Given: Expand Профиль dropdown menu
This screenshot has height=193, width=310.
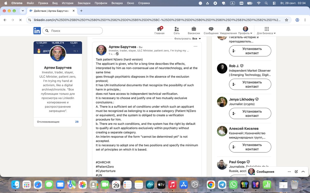Looking at the screenshot, I should click(245, 31).
